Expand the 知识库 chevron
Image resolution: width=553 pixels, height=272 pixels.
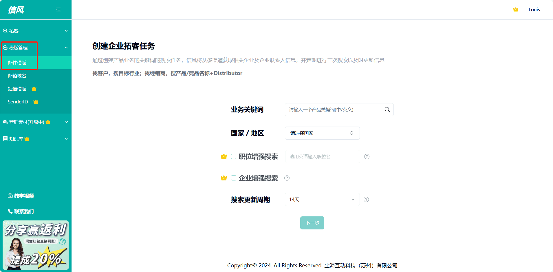pos(66,139)
